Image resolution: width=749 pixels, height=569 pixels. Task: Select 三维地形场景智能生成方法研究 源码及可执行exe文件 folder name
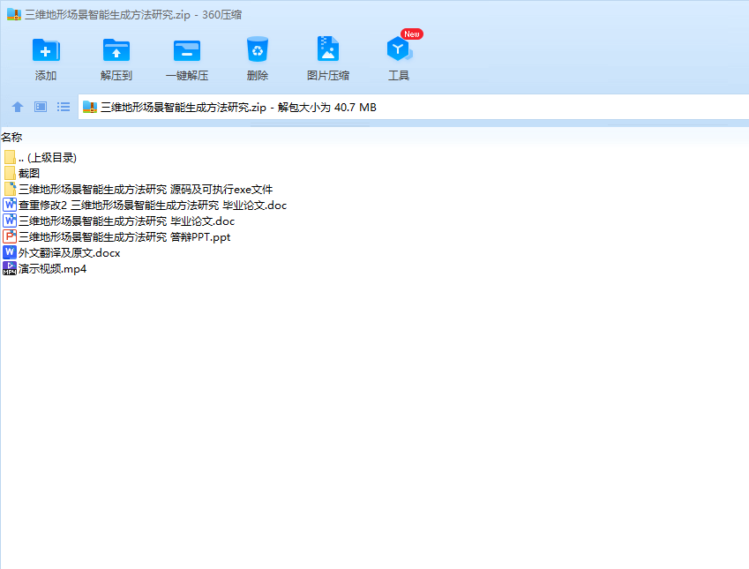pos(146,189)
